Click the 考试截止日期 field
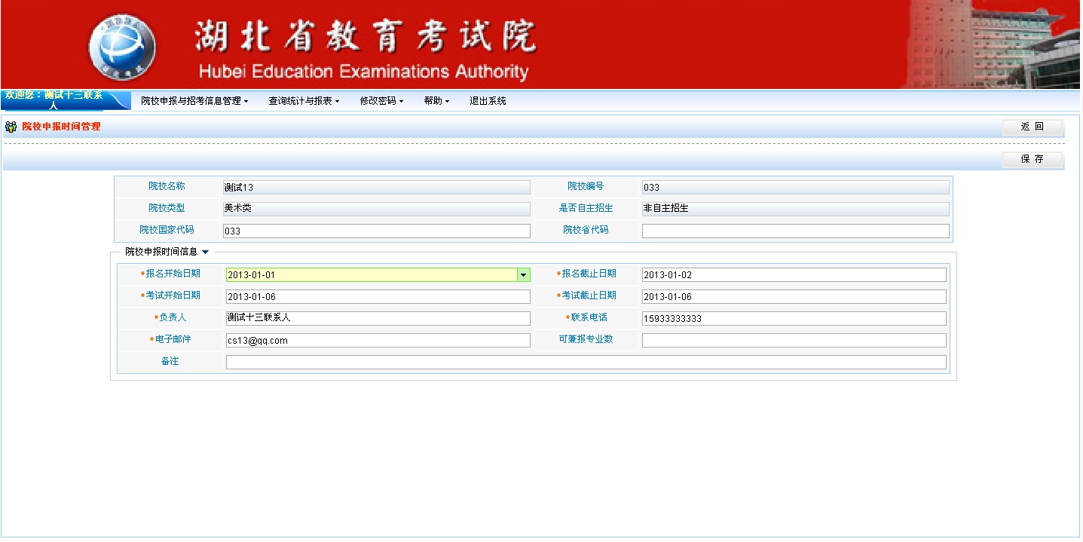 794,297
